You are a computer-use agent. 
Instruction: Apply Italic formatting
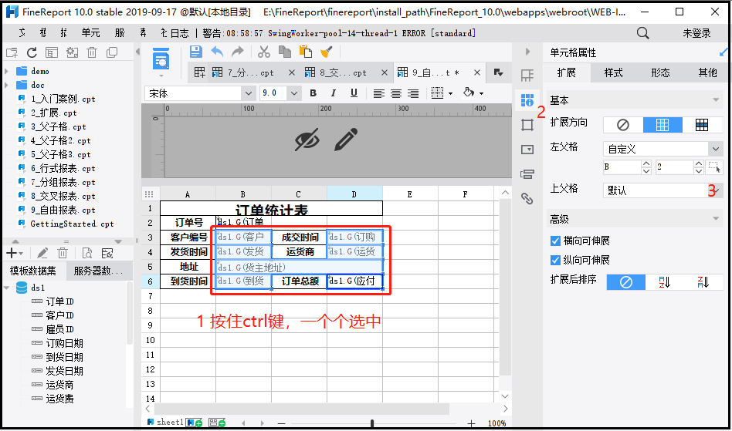point(334,93)
